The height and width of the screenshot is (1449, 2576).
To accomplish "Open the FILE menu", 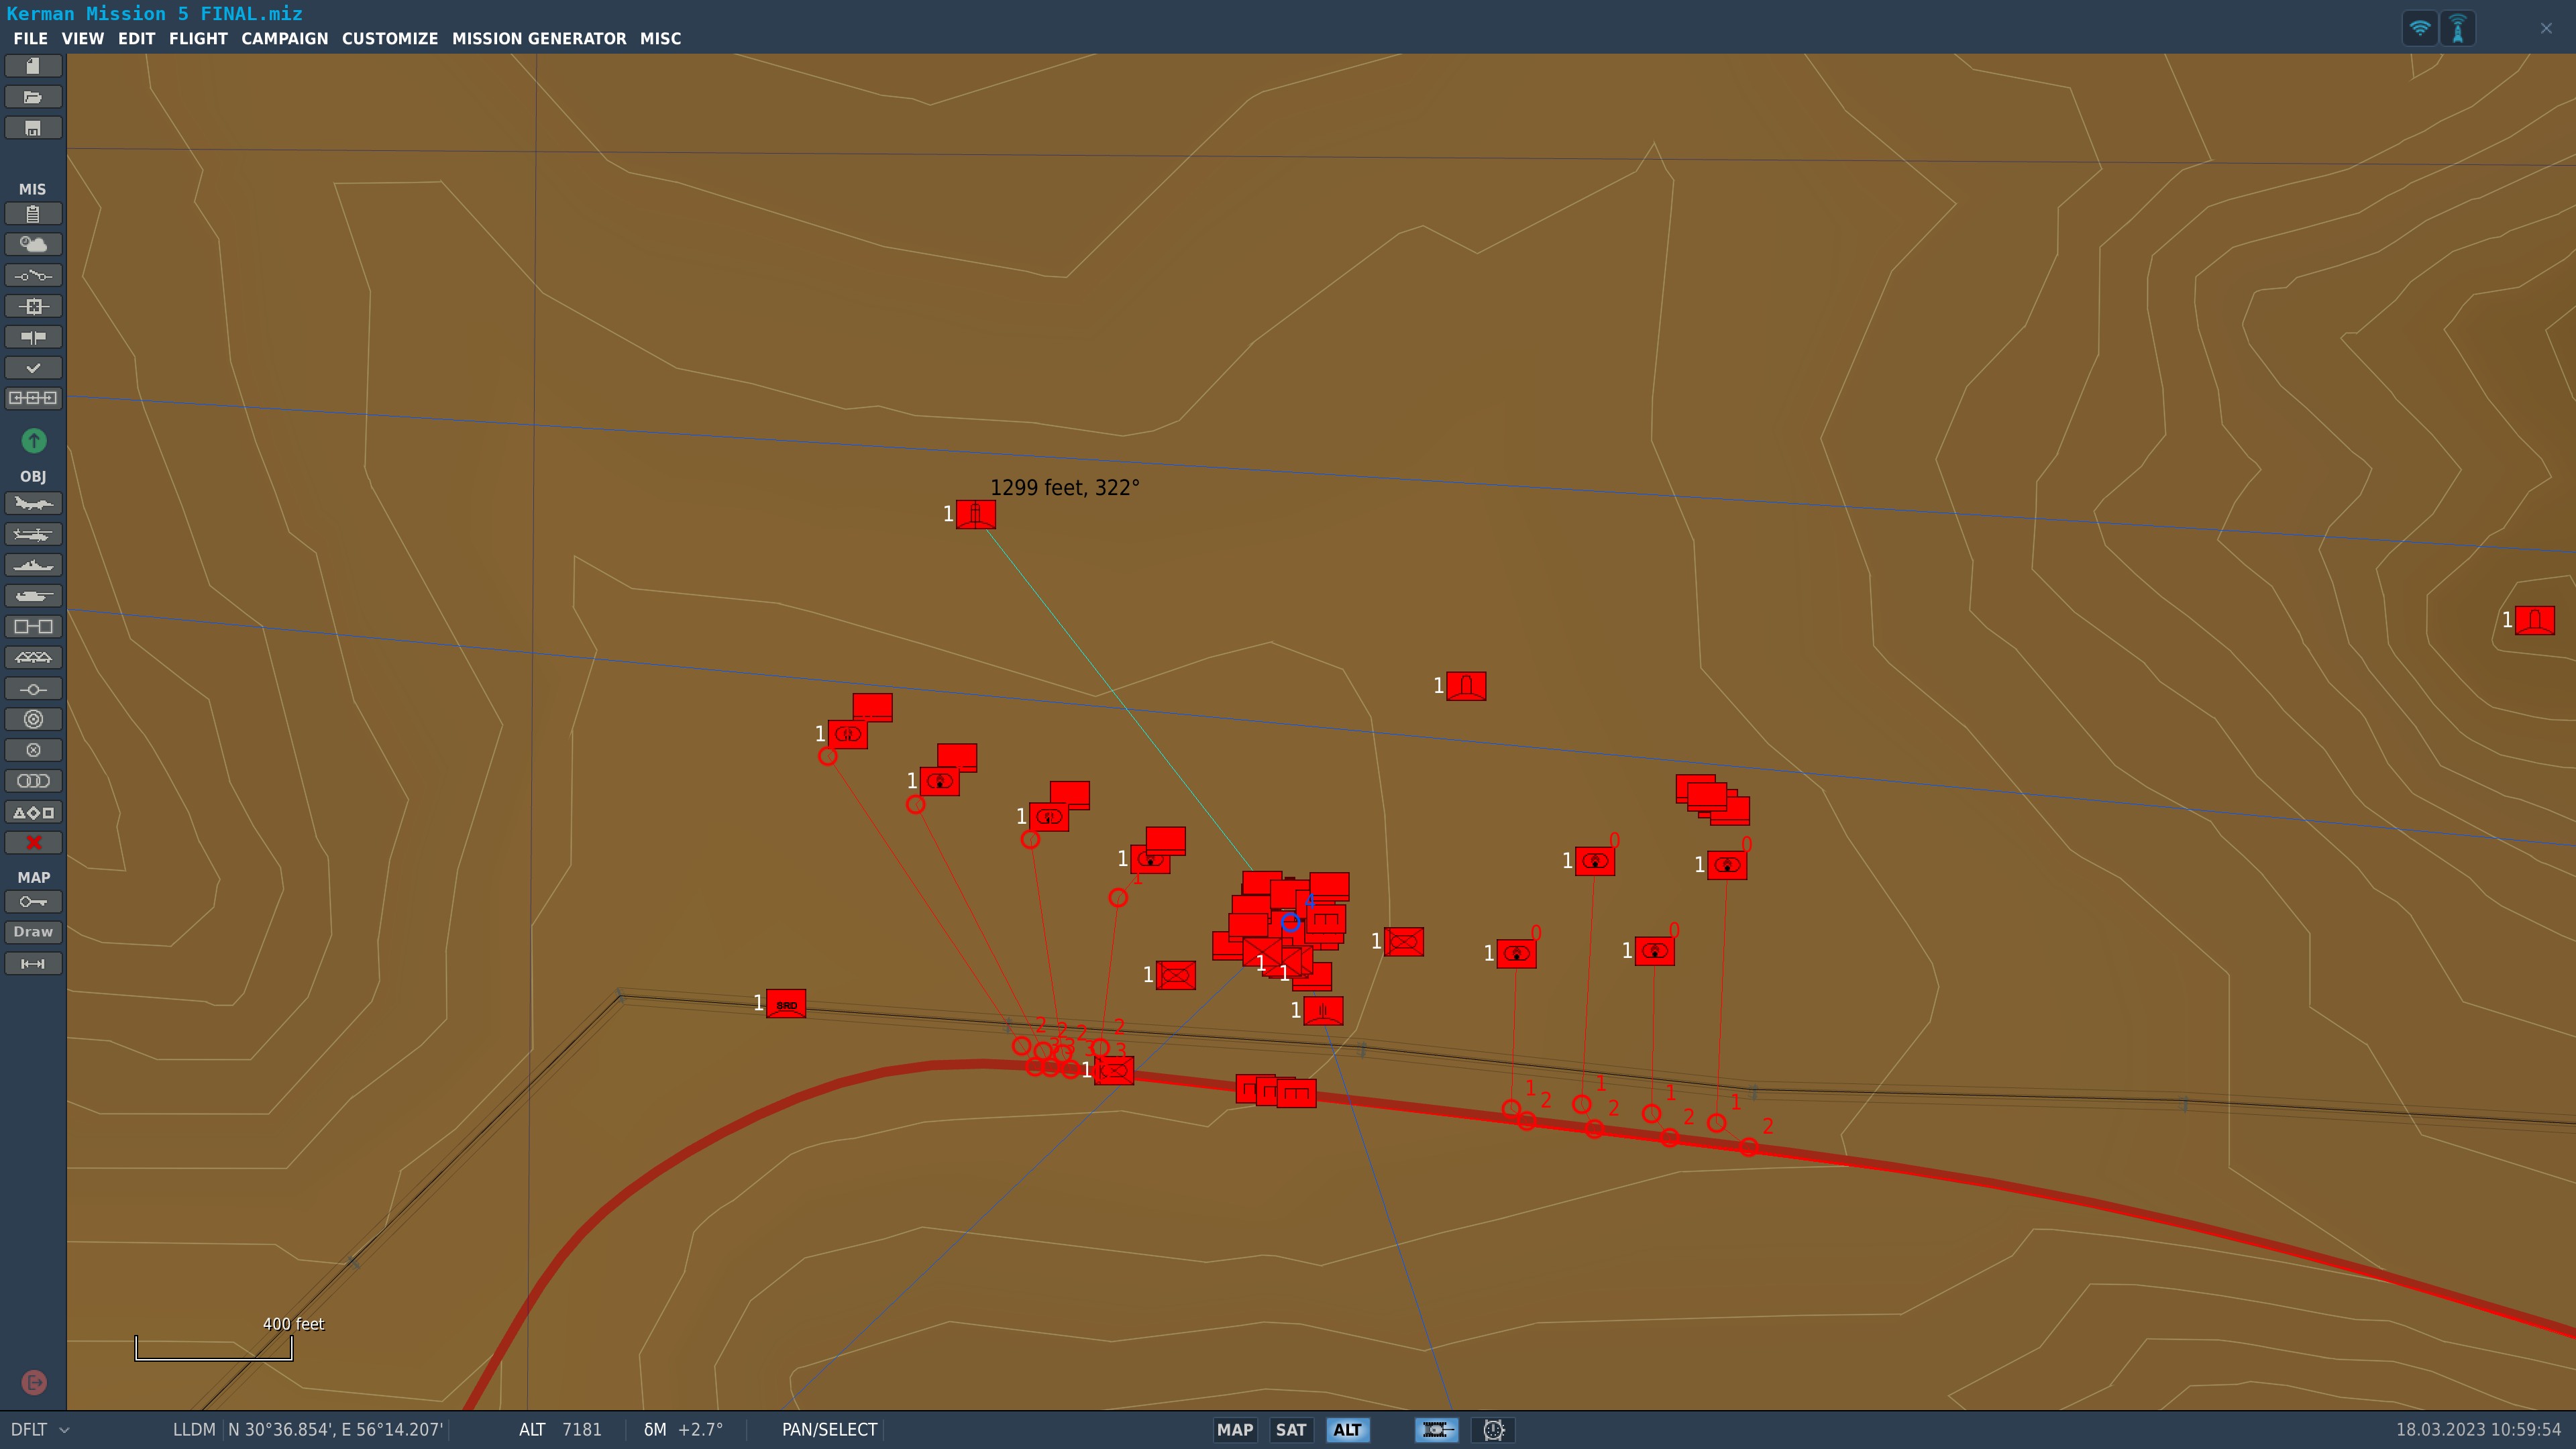I will [30, 38].
